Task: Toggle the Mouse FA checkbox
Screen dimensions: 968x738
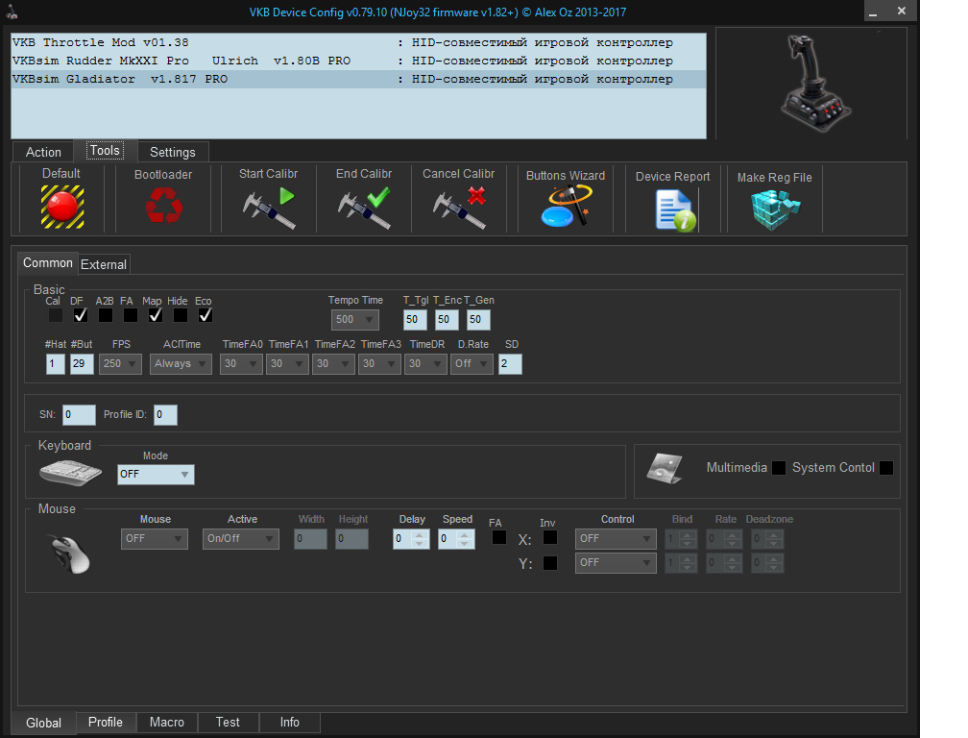Action: pyautogui.click(x=499, y=537)
